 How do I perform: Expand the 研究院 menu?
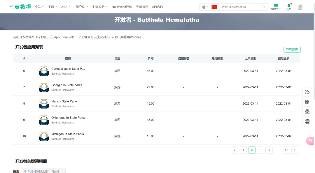click(x=82, y=7)
